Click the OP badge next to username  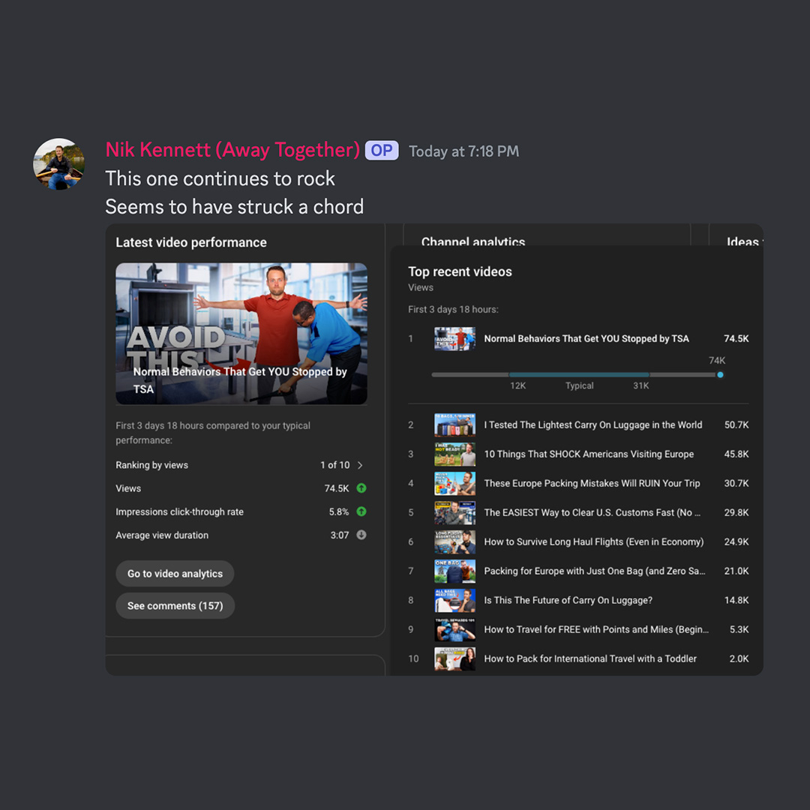coord(381,150)
